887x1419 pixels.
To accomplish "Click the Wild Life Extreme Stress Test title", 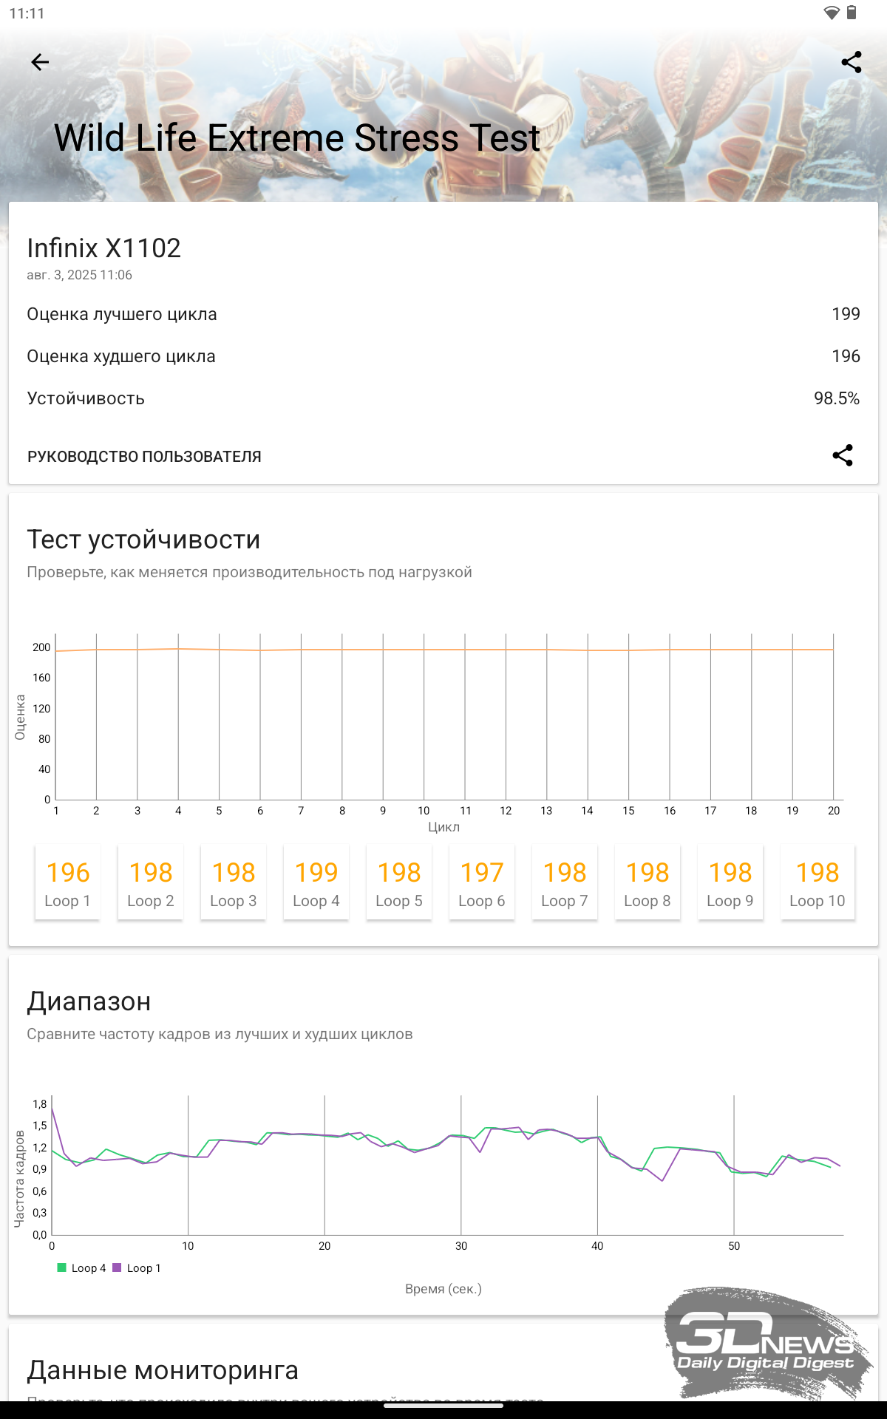I will [x=297, y=138].
